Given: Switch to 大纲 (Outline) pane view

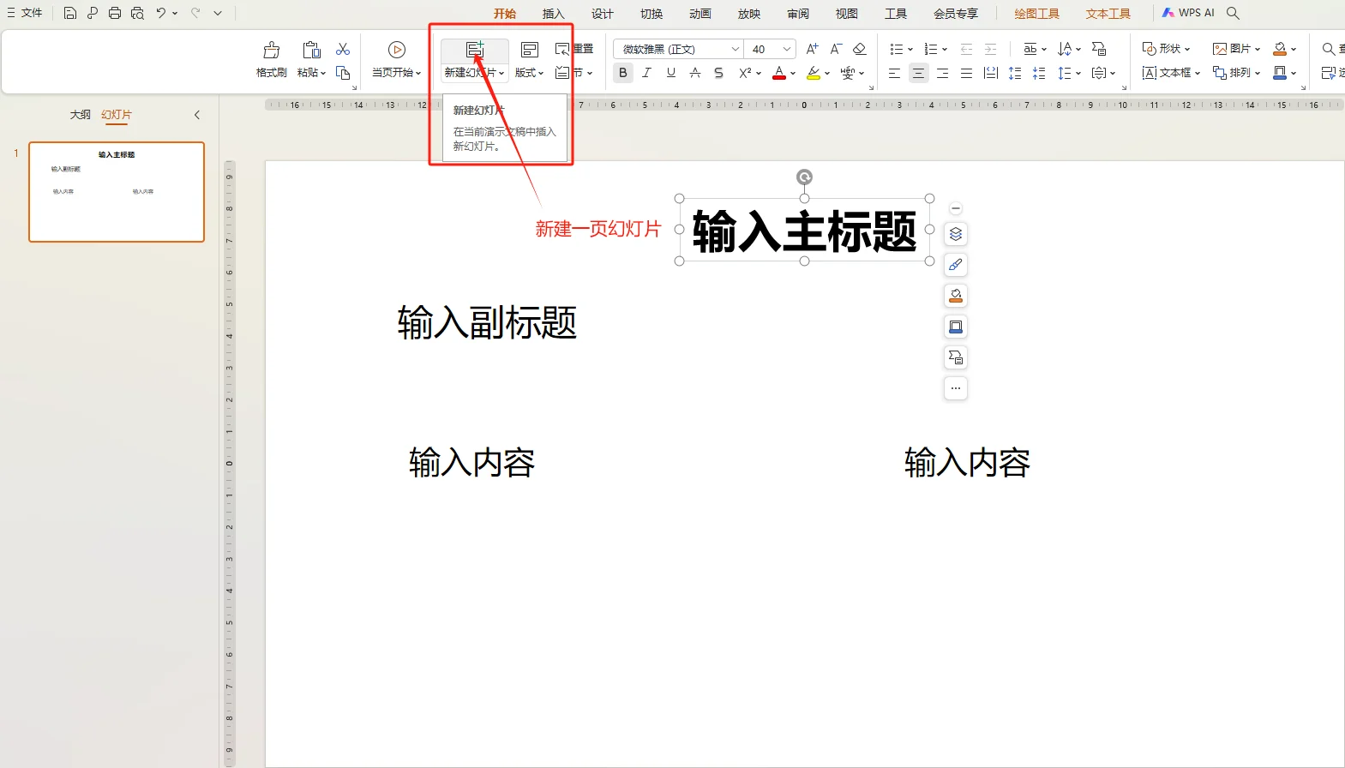Looking at the screenshot, I should click(81, 114).
